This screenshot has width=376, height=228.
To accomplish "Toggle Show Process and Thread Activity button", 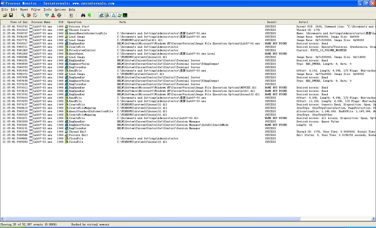I will 119,15.
